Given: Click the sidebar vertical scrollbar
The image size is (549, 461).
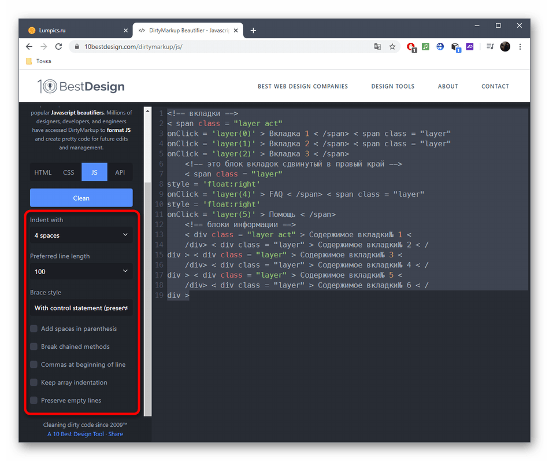Looking at the screenshot, I should click(x=147, y=289).
